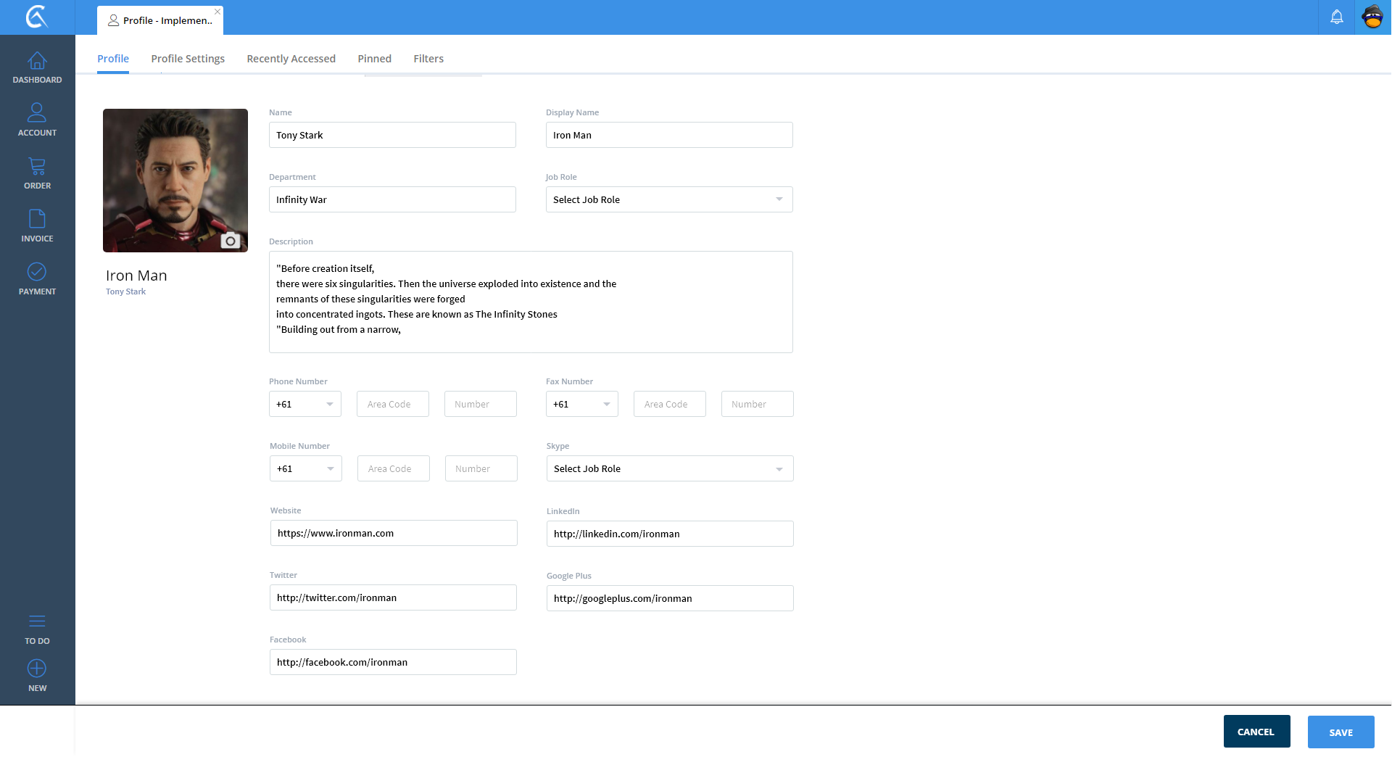Viewport: 1392px width, 757px height.
Task: Close the Profile tab
Action: click(217, 12)
